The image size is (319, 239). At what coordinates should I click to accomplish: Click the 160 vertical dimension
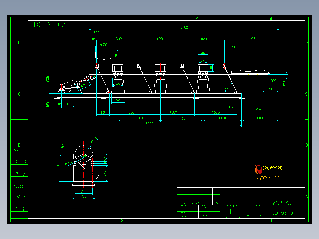48,105
